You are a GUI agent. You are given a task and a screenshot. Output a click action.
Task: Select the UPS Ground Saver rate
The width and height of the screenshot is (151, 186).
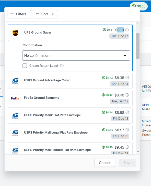coord(70,33)
